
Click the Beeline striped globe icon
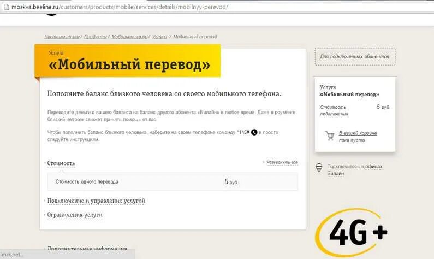(x=319, y=168)
